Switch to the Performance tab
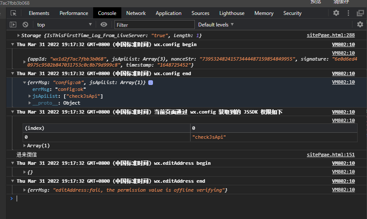367x219 pixels. point(74,13)
